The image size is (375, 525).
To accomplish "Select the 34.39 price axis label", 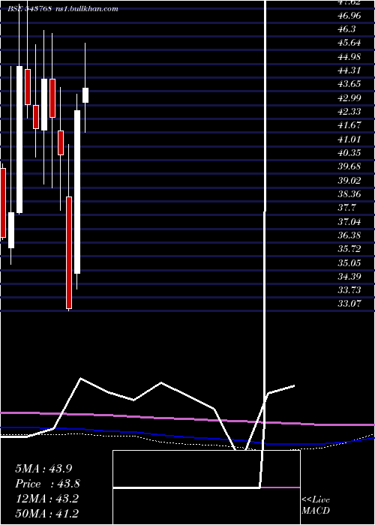I will tap(349, 276).
